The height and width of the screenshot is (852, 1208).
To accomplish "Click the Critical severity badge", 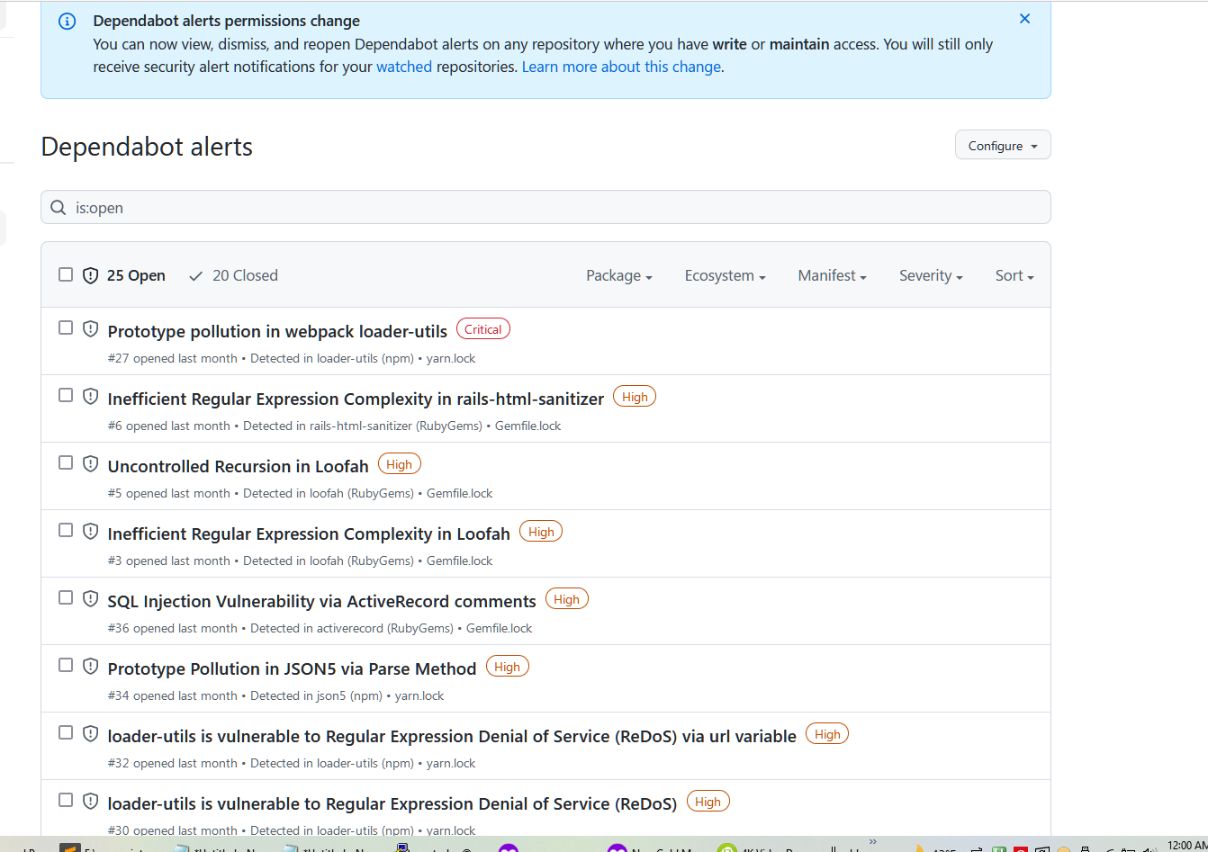I will 483,329.
